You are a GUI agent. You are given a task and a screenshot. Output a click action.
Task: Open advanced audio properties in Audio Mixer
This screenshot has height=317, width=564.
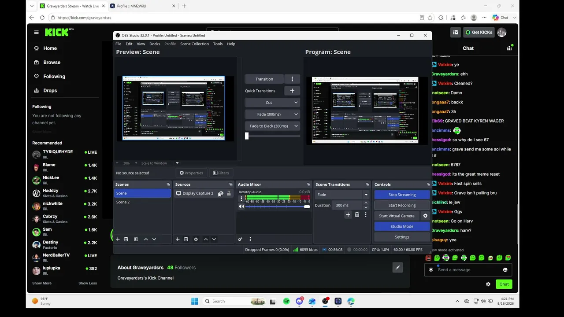tap(240, 239)
